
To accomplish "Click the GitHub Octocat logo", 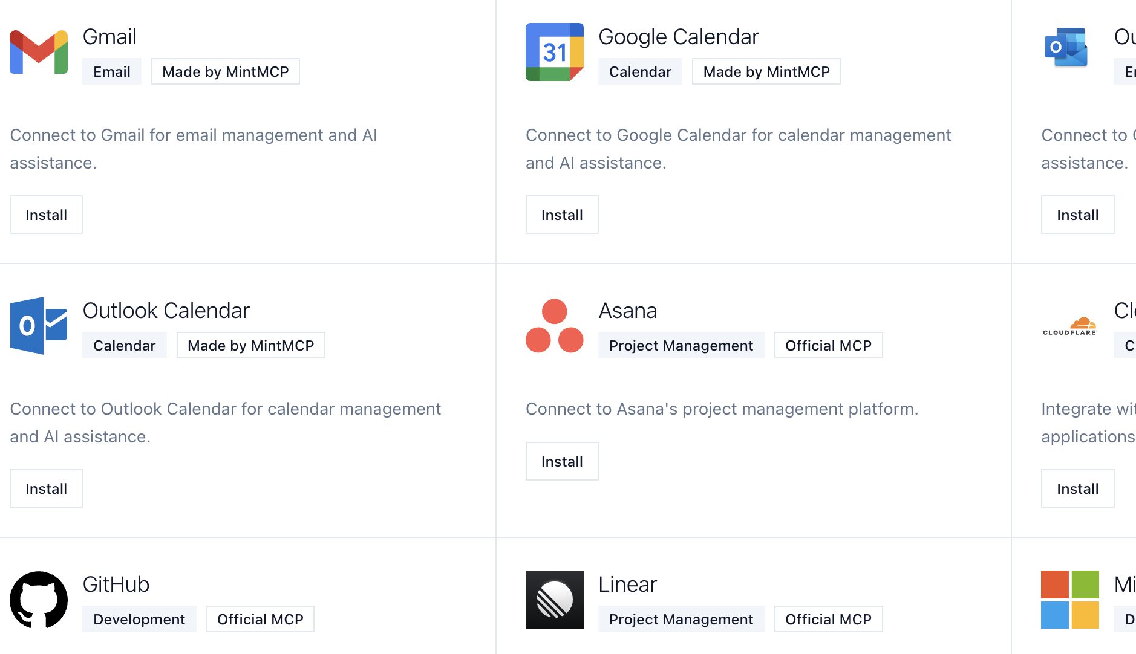I will tap(39, 600).
